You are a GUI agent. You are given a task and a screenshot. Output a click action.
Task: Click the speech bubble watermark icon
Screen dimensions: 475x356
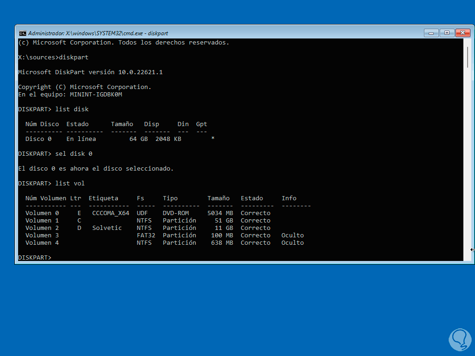tap(460, 340)
